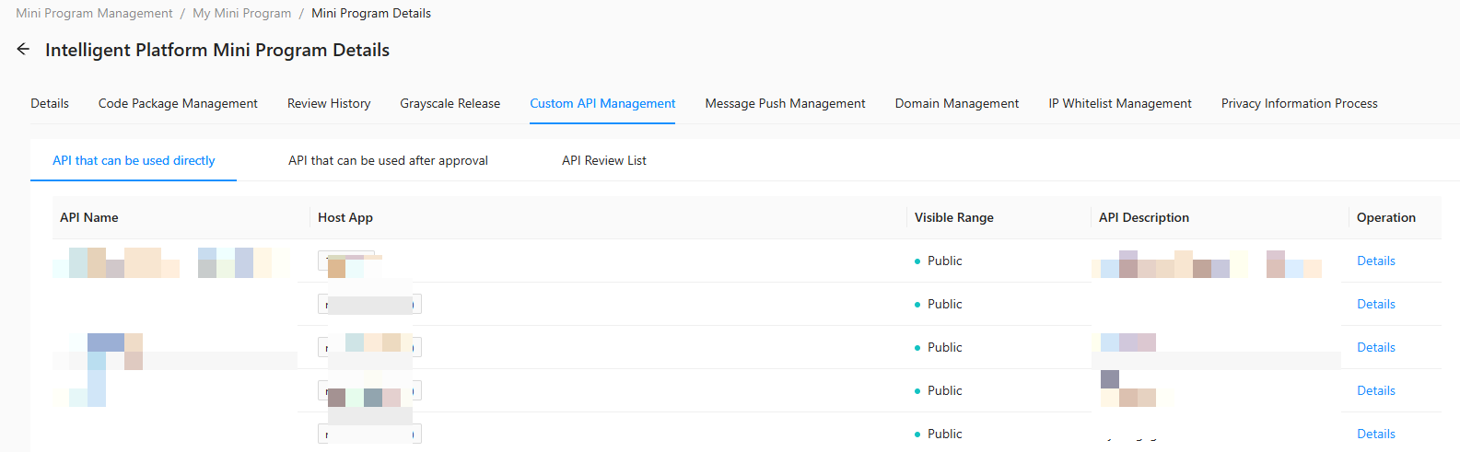Screen dimensions: 1460x452
Task: Click the API Description column header
Action: 1144,217
